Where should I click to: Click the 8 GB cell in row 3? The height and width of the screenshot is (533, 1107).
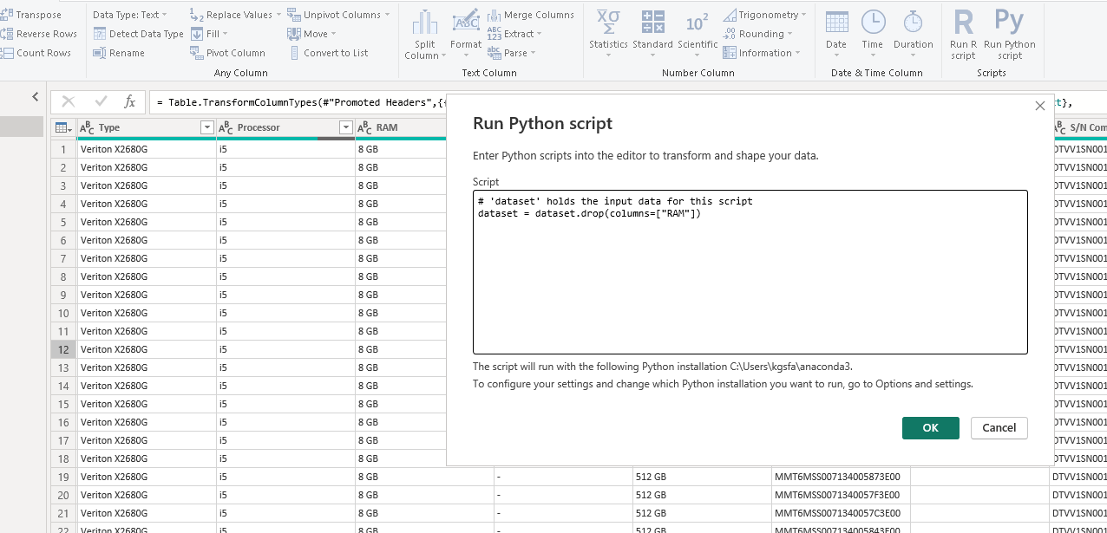(401, 185)
